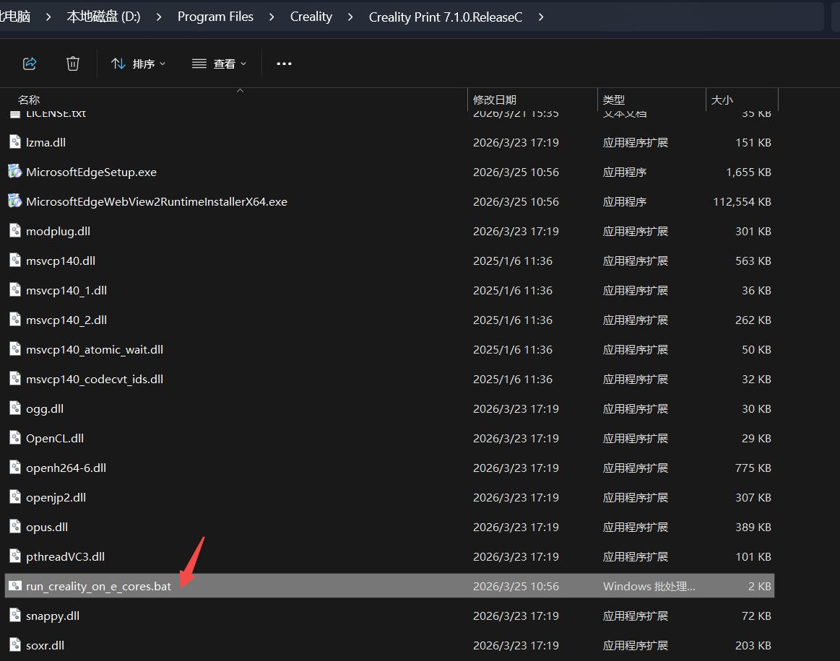Click the 112,554 KB size value

click(742, 202)
